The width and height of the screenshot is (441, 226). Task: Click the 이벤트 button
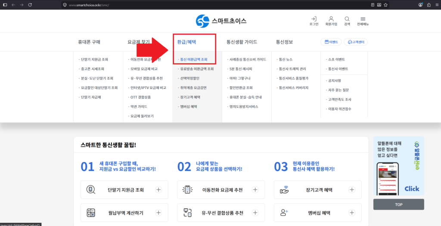pos(331,42)
